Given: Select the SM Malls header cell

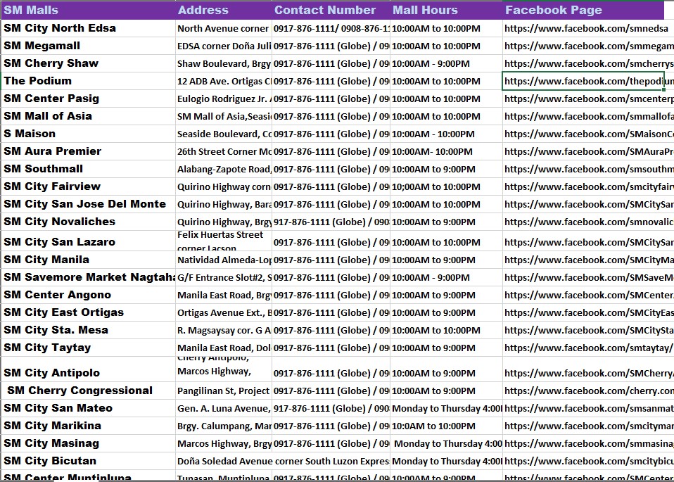Looking at the screenshot, I should 88,10.
